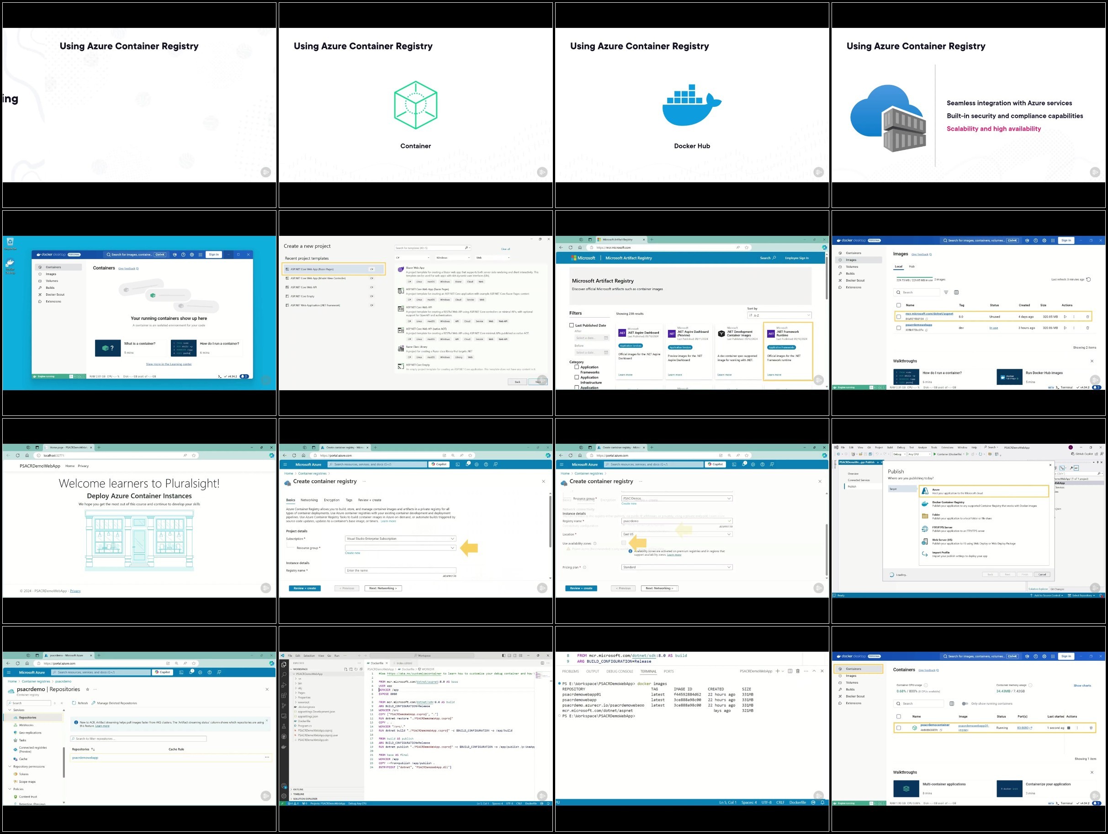
Task: Open filter icon beside Docker Images search box
Action: (x=946, y=292)
